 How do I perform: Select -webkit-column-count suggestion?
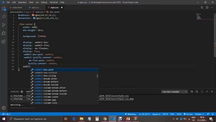click(x=64, y=97)
